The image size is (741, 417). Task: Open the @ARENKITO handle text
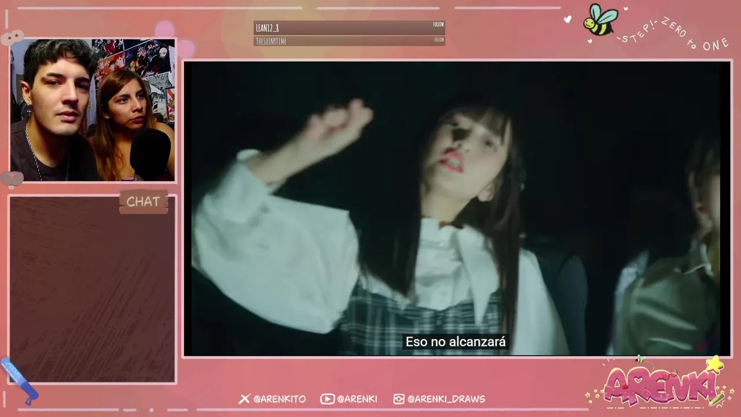279,399
